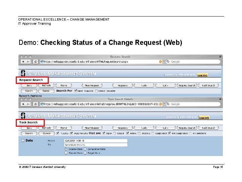Click Home button in Request Search toolbar

point(64,85)
